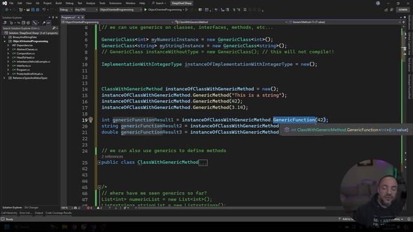This screenshot has height=232, width=413.
Task: Collapse the comment block at line 45
Action: [x=99, y=188]
